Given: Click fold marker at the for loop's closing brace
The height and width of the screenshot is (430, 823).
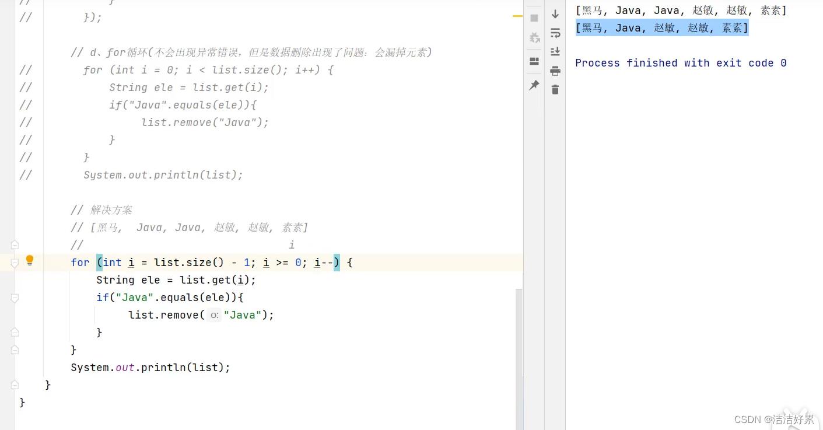Looking at the screenshot, I should click(15, 349).
